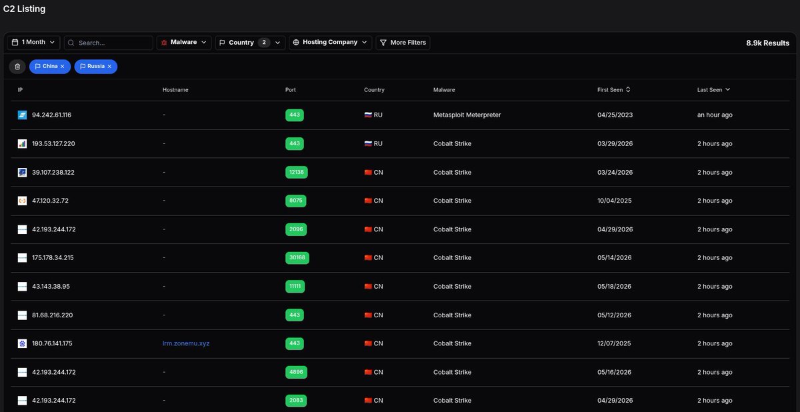
Task: Click the First Seen date 10/04/2025
Action: tap(614, 201)
